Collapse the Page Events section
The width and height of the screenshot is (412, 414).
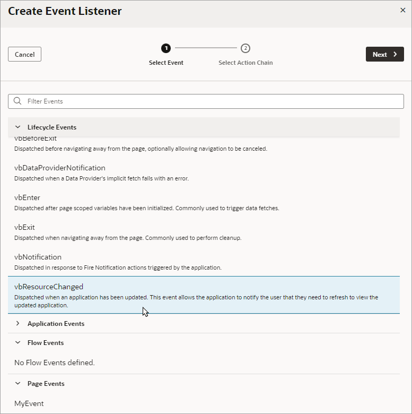(x=17, y=383)
